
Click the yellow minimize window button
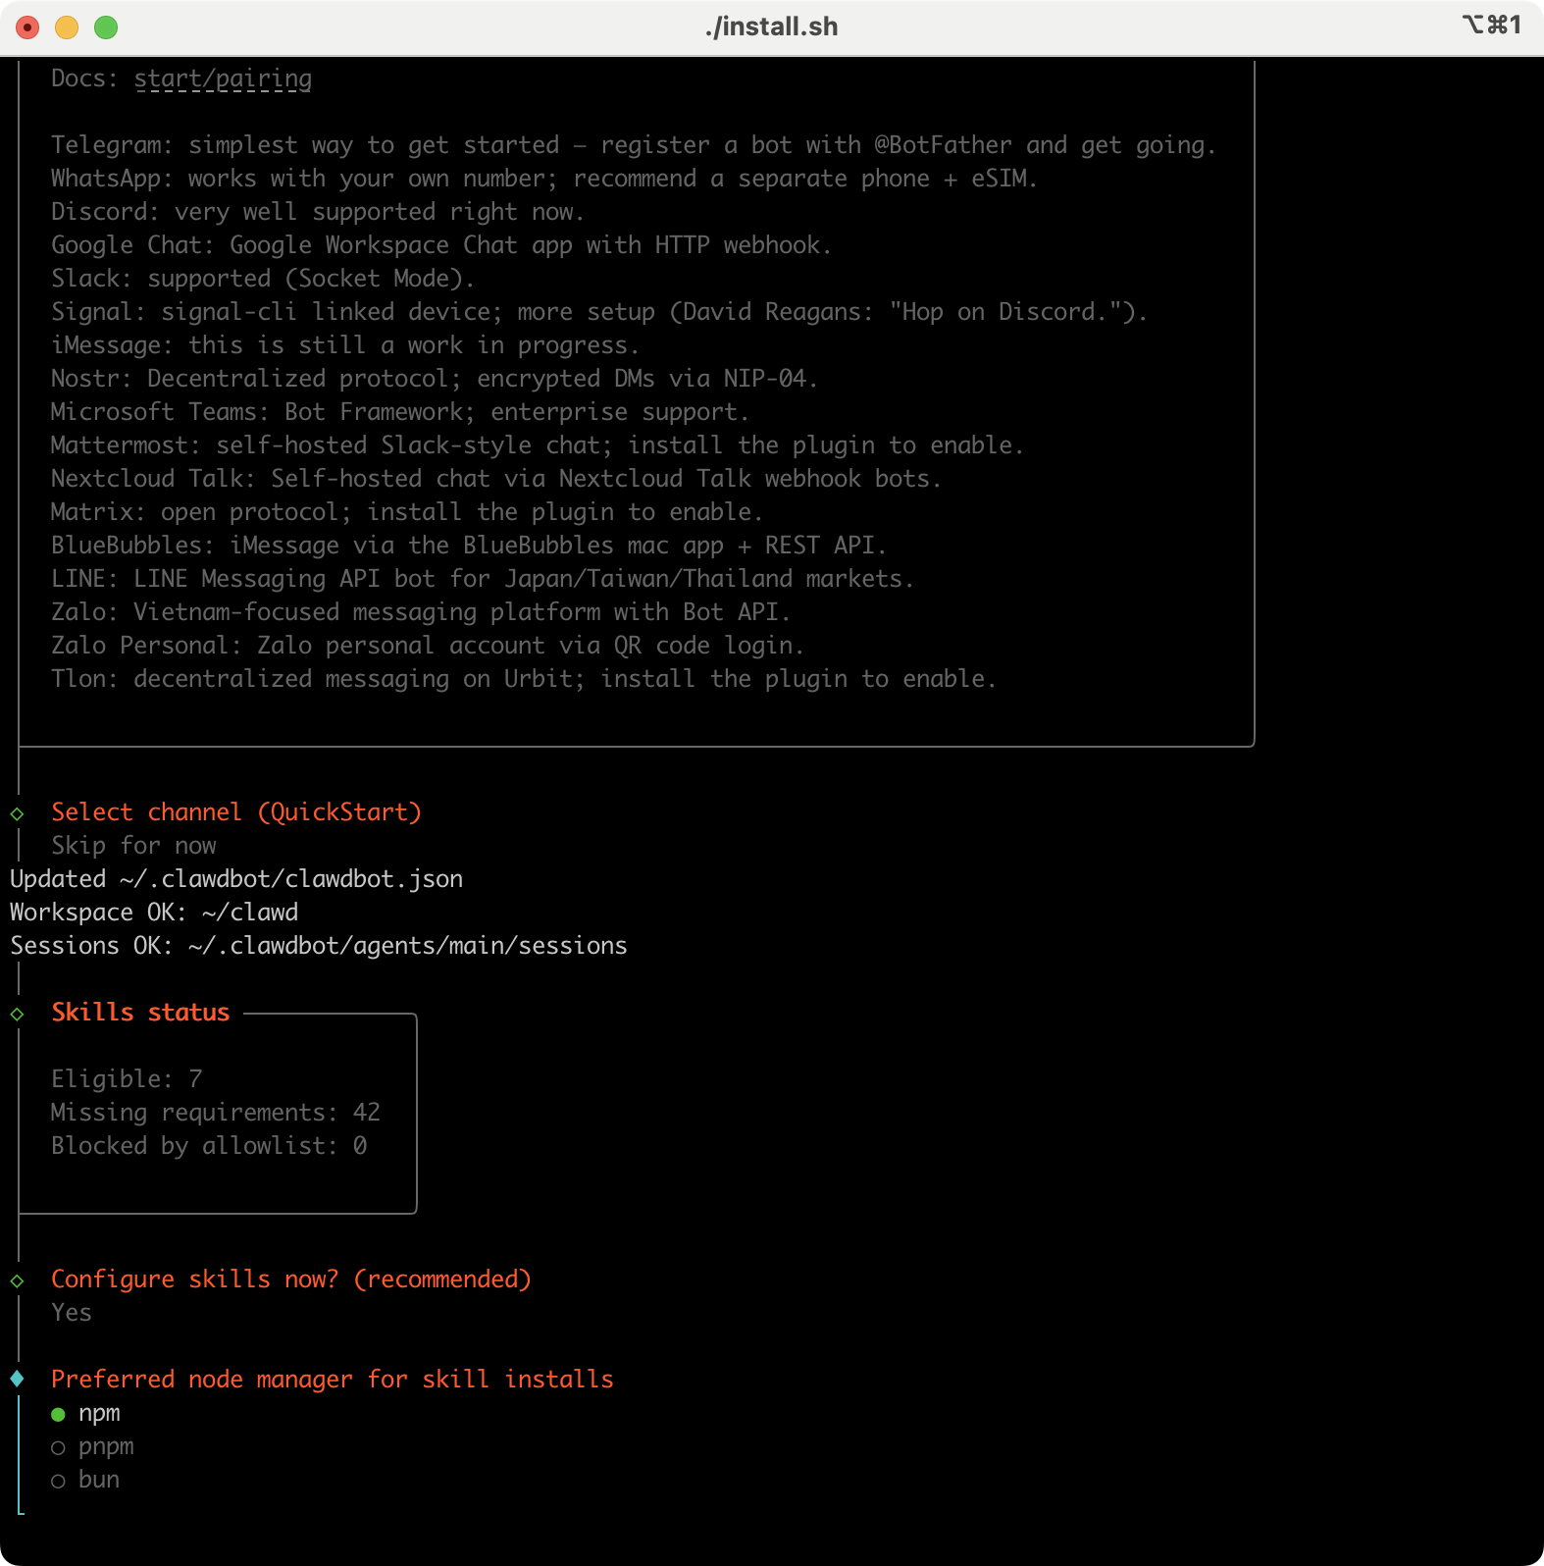(67, 27)
